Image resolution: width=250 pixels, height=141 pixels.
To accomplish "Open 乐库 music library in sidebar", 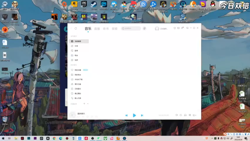I will pyautogui.click(x=76, y=46).
